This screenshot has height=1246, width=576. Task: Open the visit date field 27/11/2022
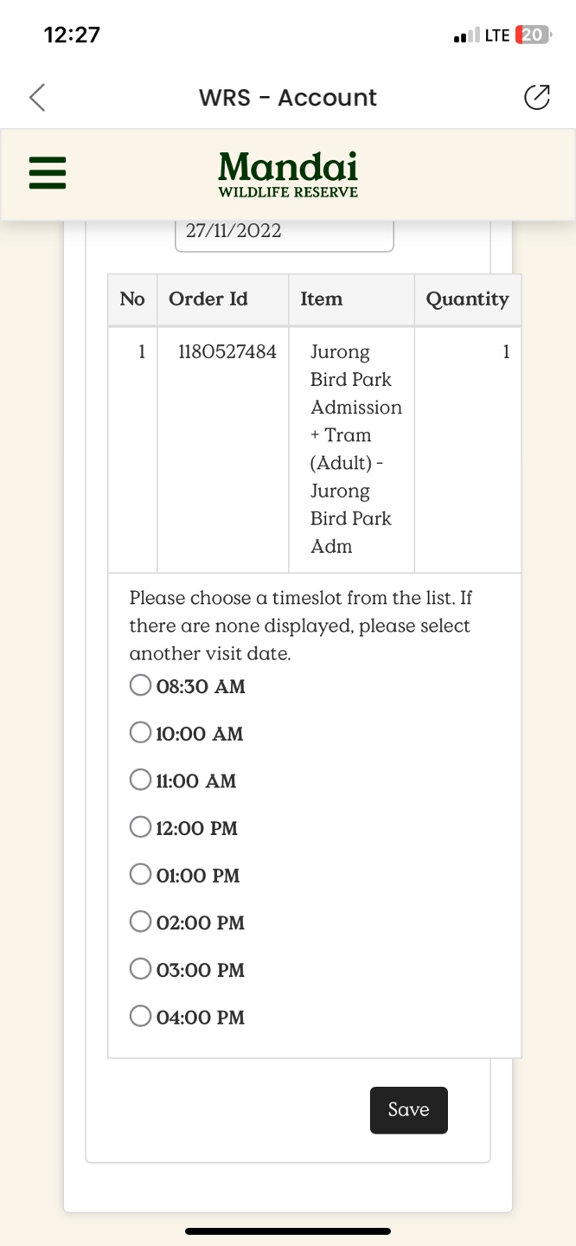pyautogui.click(x=284, y=234)
